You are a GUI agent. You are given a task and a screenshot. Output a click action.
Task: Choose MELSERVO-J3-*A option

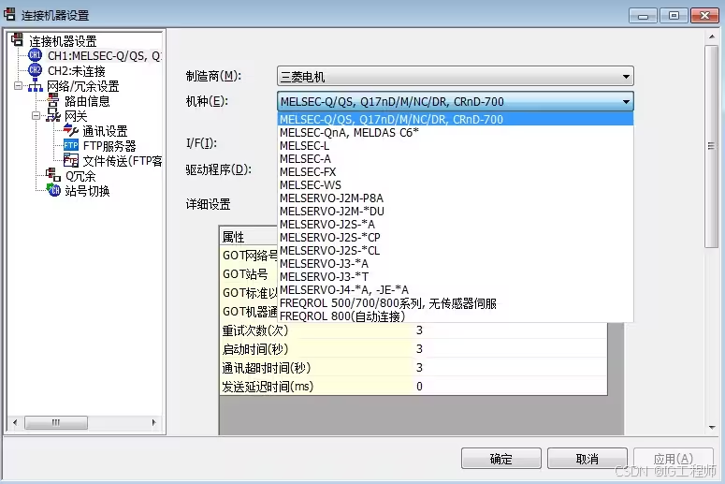tap(456, 264)
